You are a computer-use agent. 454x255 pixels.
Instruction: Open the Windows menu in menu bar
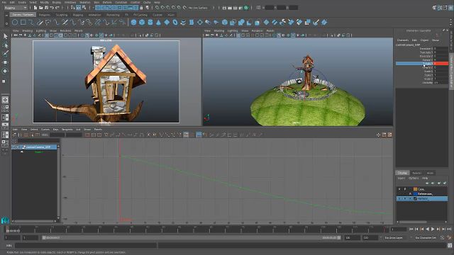[70, 2]
